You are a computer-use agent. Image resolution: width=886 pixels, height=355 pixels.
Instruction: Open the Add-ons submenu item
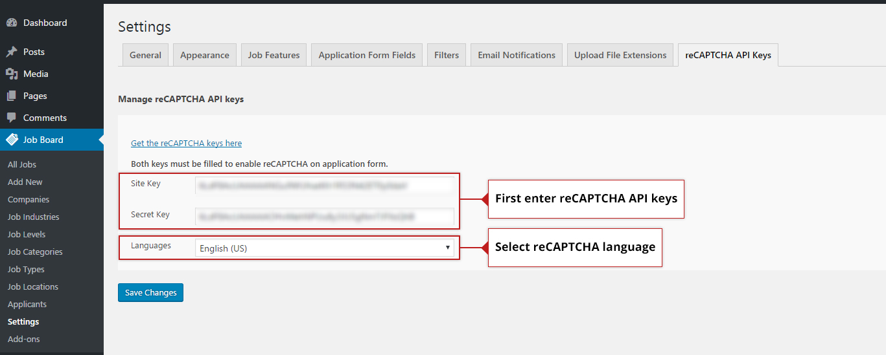[x=24, y=339]
